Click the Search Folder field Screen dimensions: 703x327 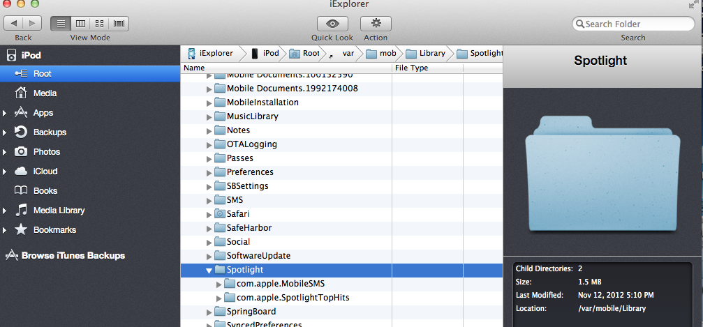tap(633, 24)
